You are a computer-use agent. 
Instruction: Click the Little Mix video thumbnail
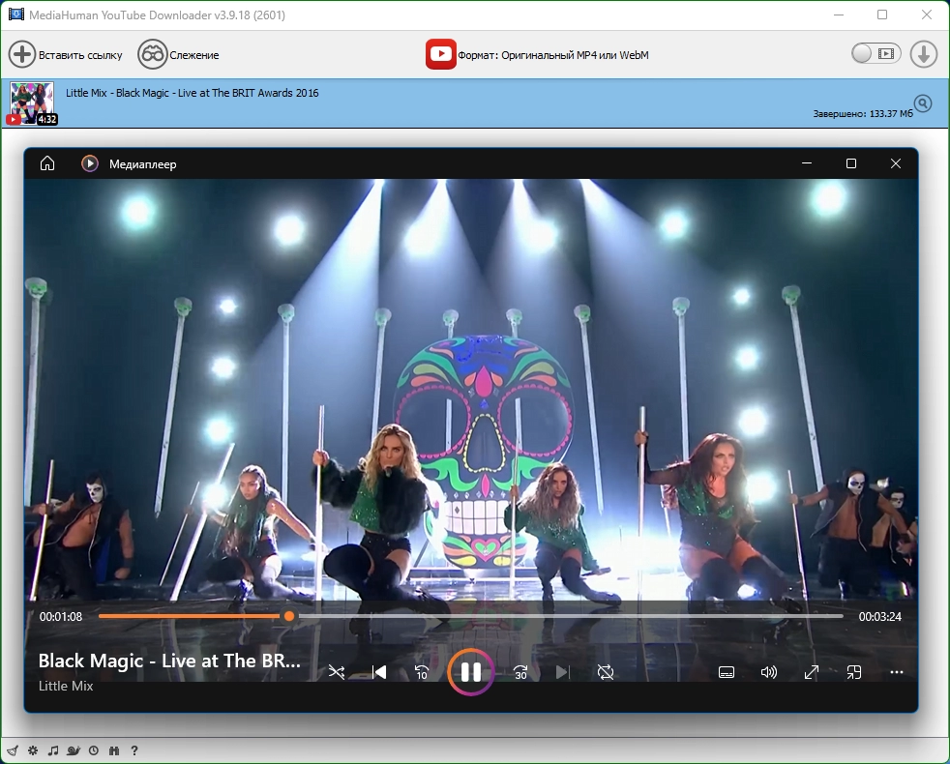32,103
